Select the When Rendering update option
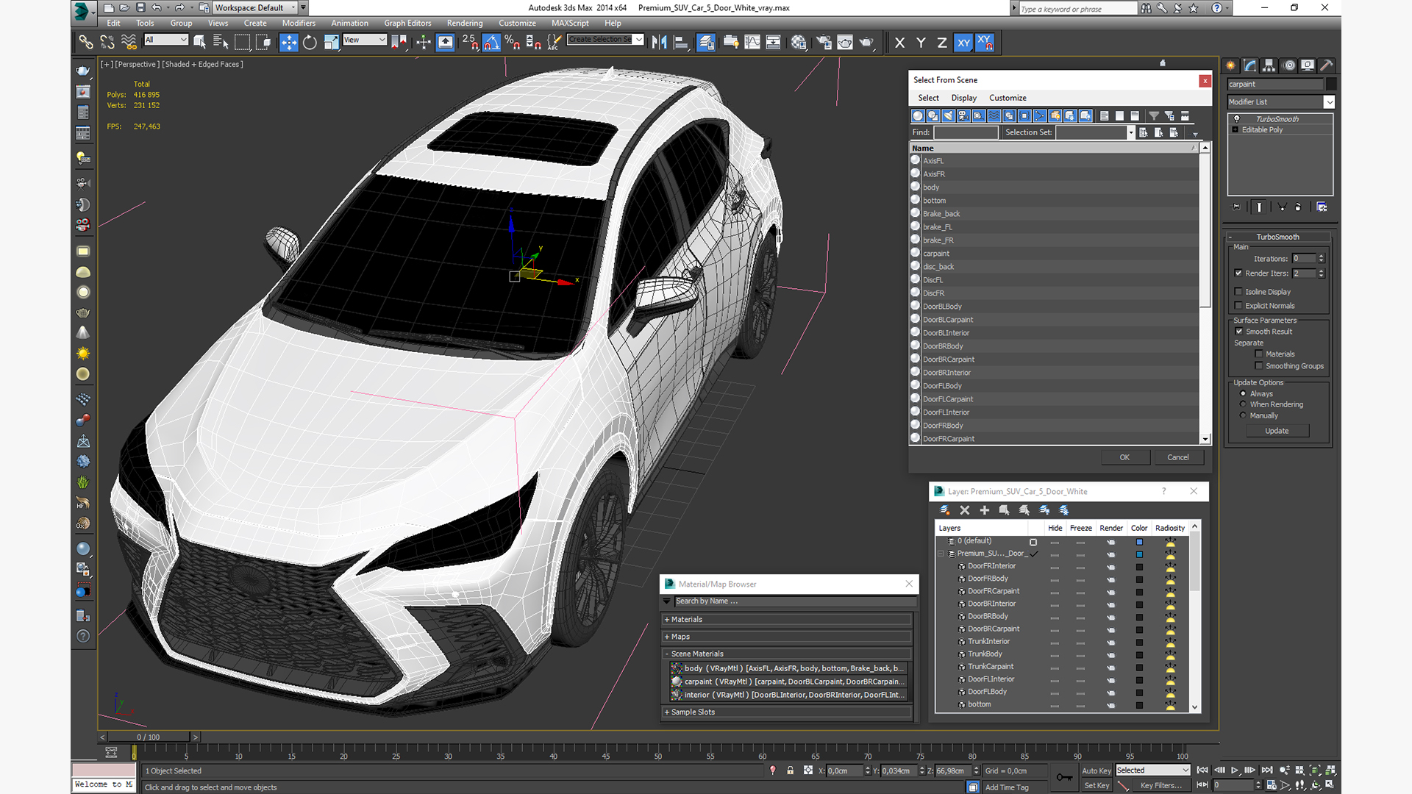1412x794 pixels. click(1243, 404)
